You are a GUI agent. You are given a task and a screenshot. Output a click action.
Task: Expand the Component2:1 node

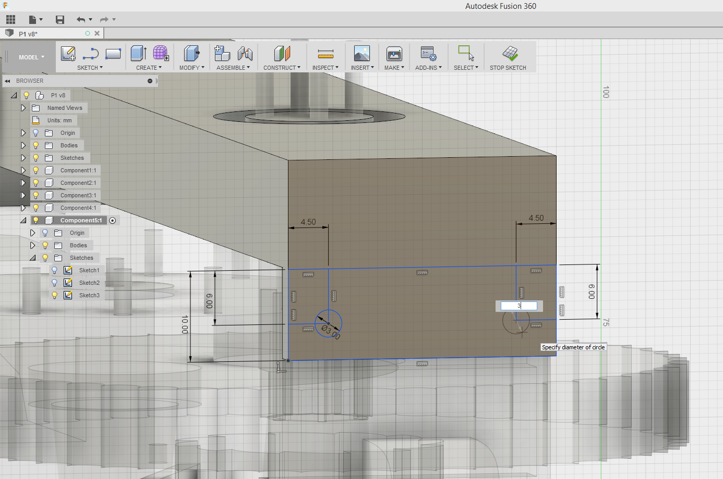click(23, 183)
